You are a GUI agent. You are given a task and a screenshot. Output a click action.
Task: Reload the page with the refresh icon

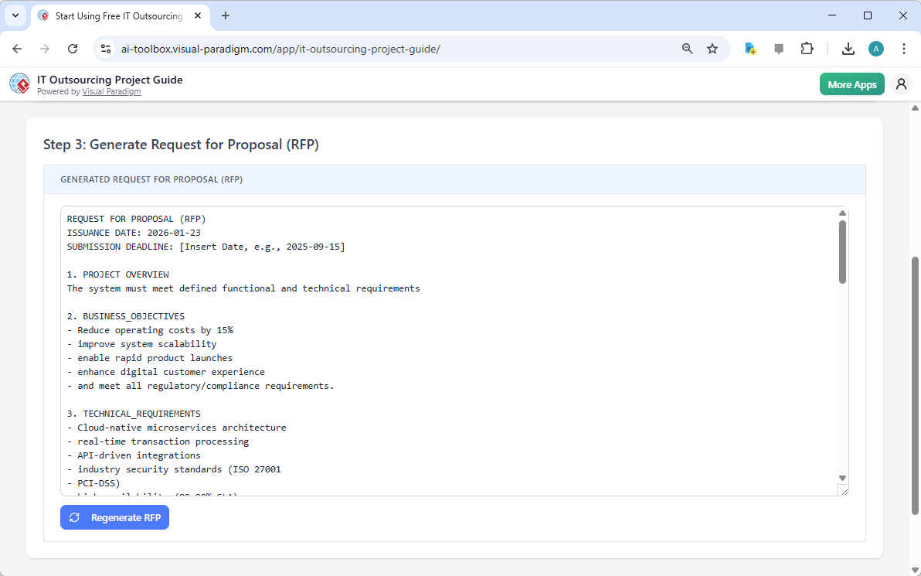tap(73, 48)
